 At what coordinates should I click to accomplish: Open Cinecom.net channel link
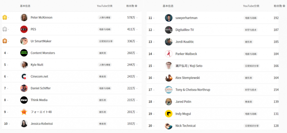(39, 76)
